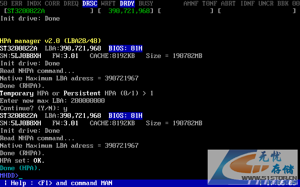The height and width of the screenshot is (187, 300).
Task: Click the WRFT status flag
Action: point(108,3)
